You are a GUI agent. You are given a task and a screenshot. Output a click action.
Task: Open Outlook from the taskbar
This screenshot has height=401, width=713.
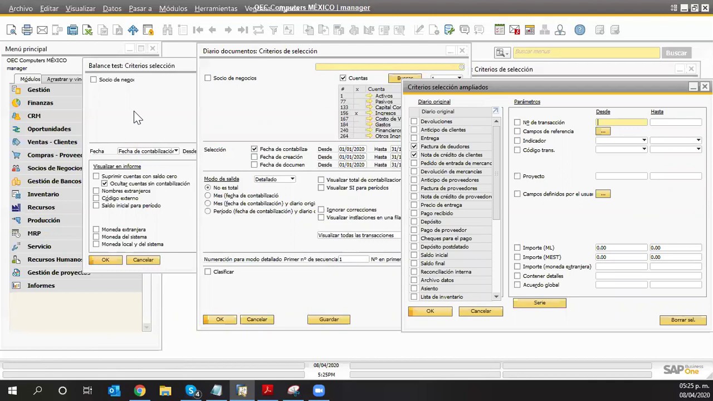click(114, 390)
